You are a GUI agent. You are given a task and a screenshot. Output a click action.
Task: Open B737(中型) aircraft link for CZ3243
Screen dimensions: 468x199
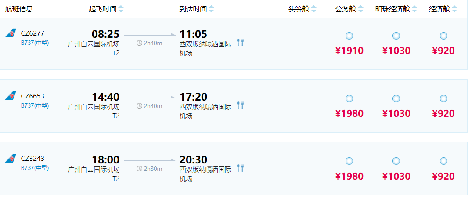(x=35, y=168)
